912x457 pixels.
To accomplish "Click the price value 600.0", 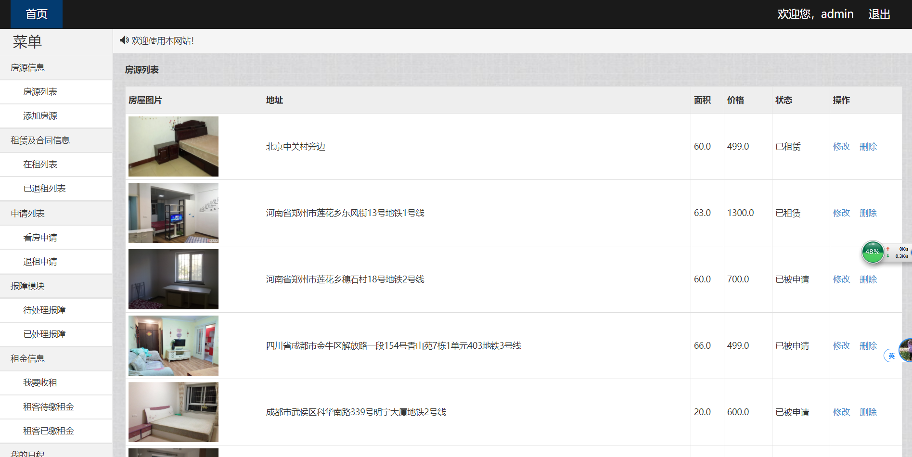I will (738, 412).
